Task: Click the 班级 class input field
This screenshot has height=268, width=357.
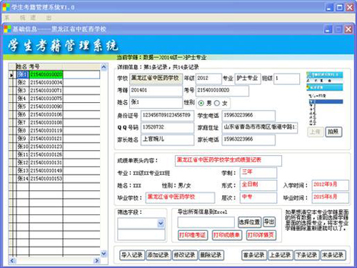Action: coord(286,79)
